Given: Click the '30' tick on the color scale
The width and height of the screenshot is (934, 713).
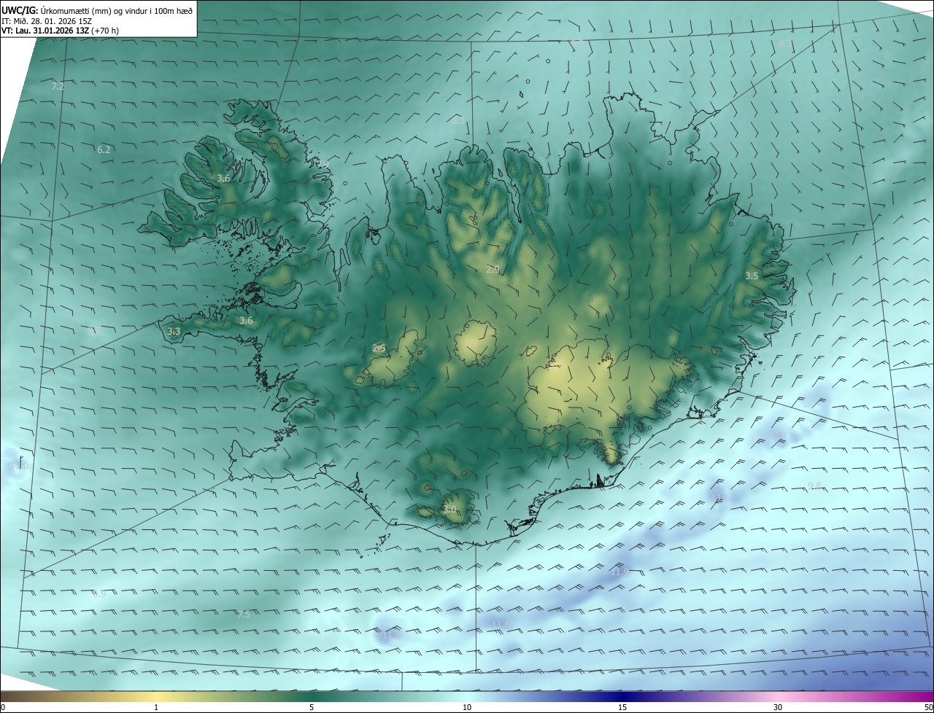Looking at the screenshot, I should [x=778, y=707].
